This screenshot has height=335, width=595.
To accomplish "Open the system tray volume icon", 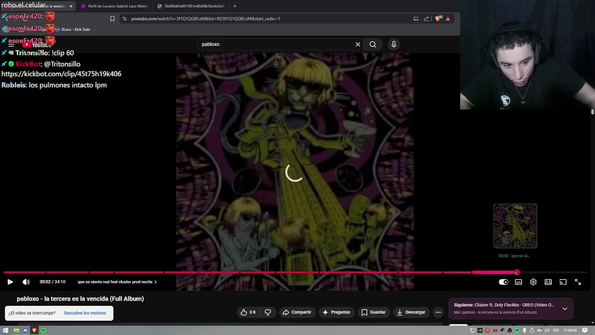I will 547,330.
